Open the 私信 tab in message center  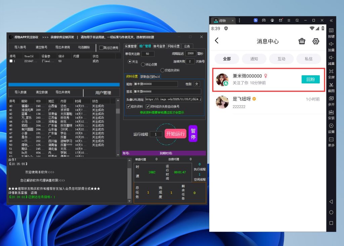click(x=309, y=59)
